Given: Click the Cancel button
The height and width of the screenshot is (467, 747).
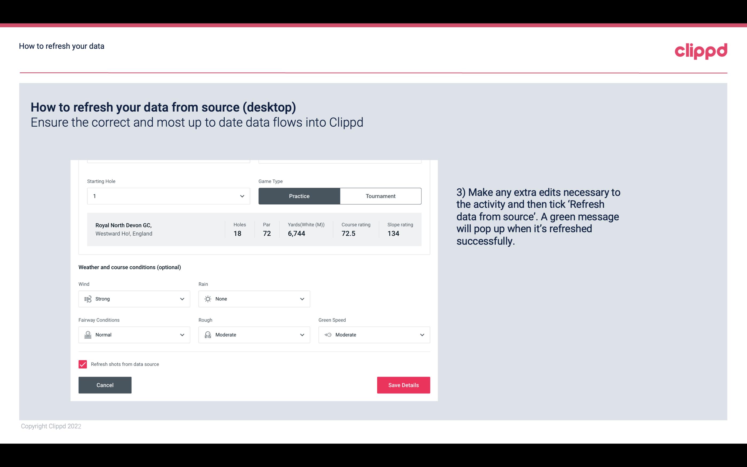Looking at the screenshot, I should (x=105, y=385).
